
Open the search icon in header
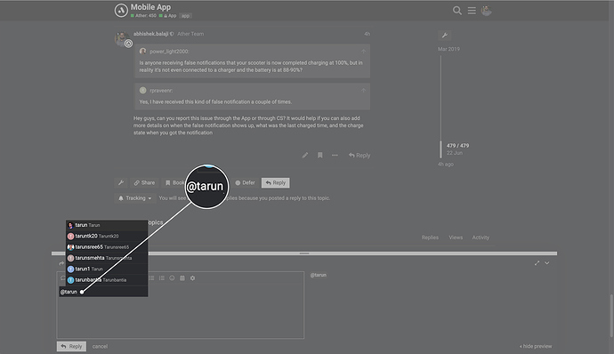(457, 11)
